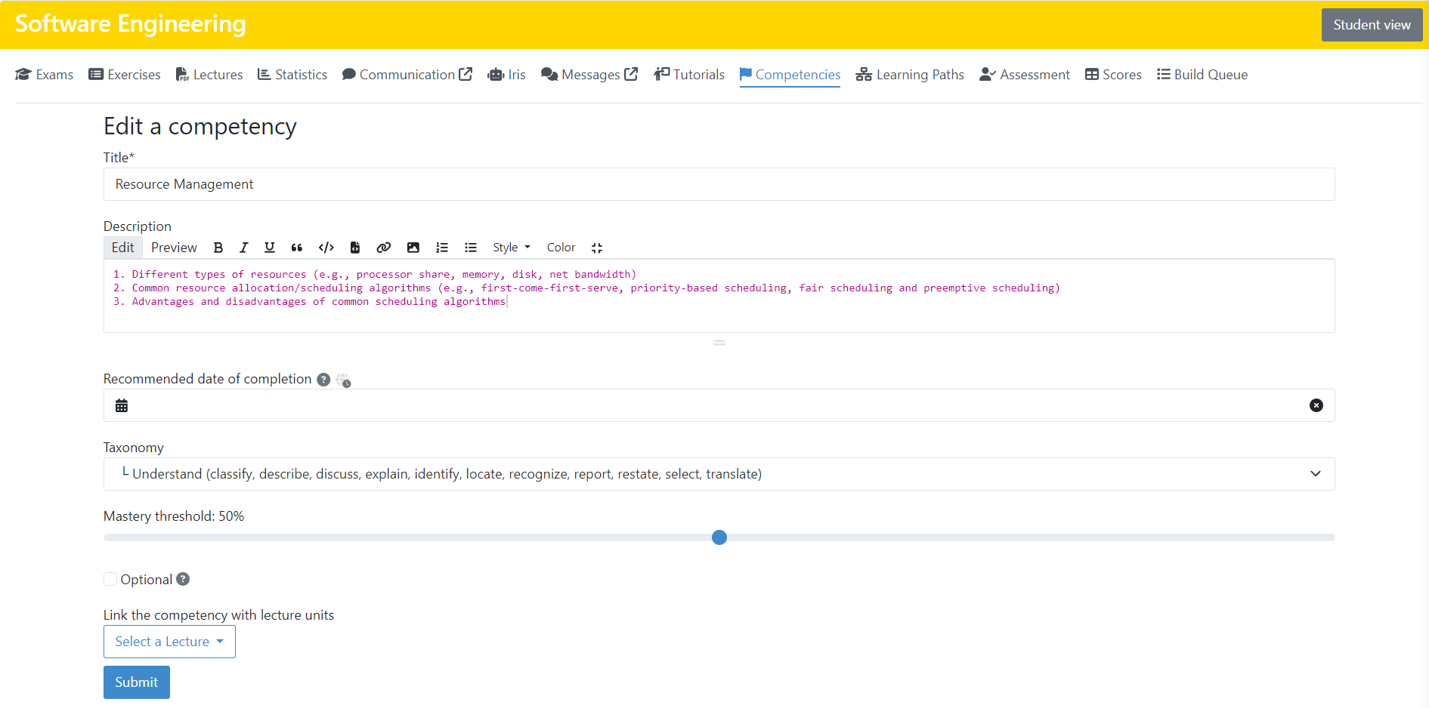Open the Iris tab

(x=507, y=75)
